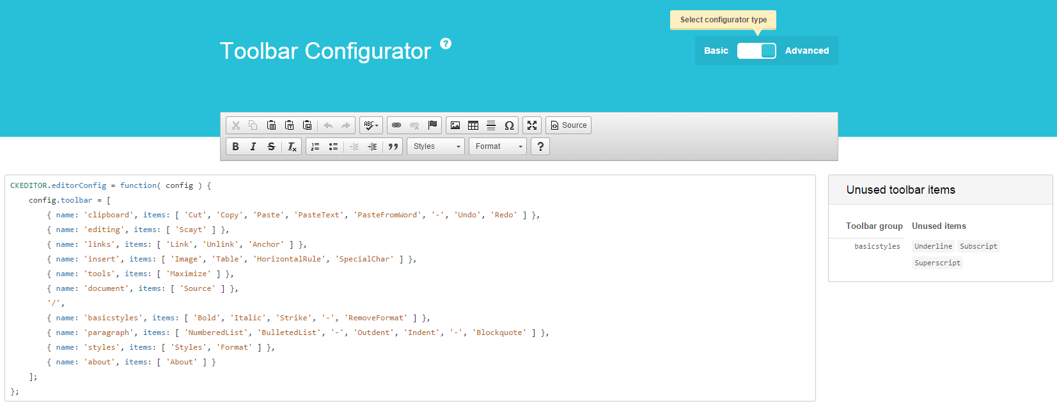
Task: Click the config code text area
Action: pos(410,288)
